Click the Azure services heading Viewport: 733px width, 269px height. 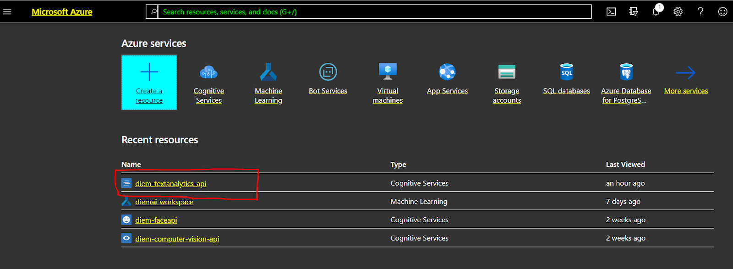coord(153,44)
